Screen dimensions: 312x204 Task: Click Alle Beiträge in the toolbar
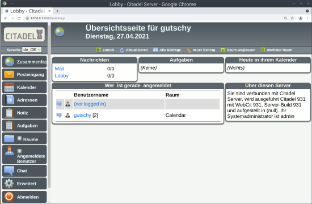coord(167,50)
